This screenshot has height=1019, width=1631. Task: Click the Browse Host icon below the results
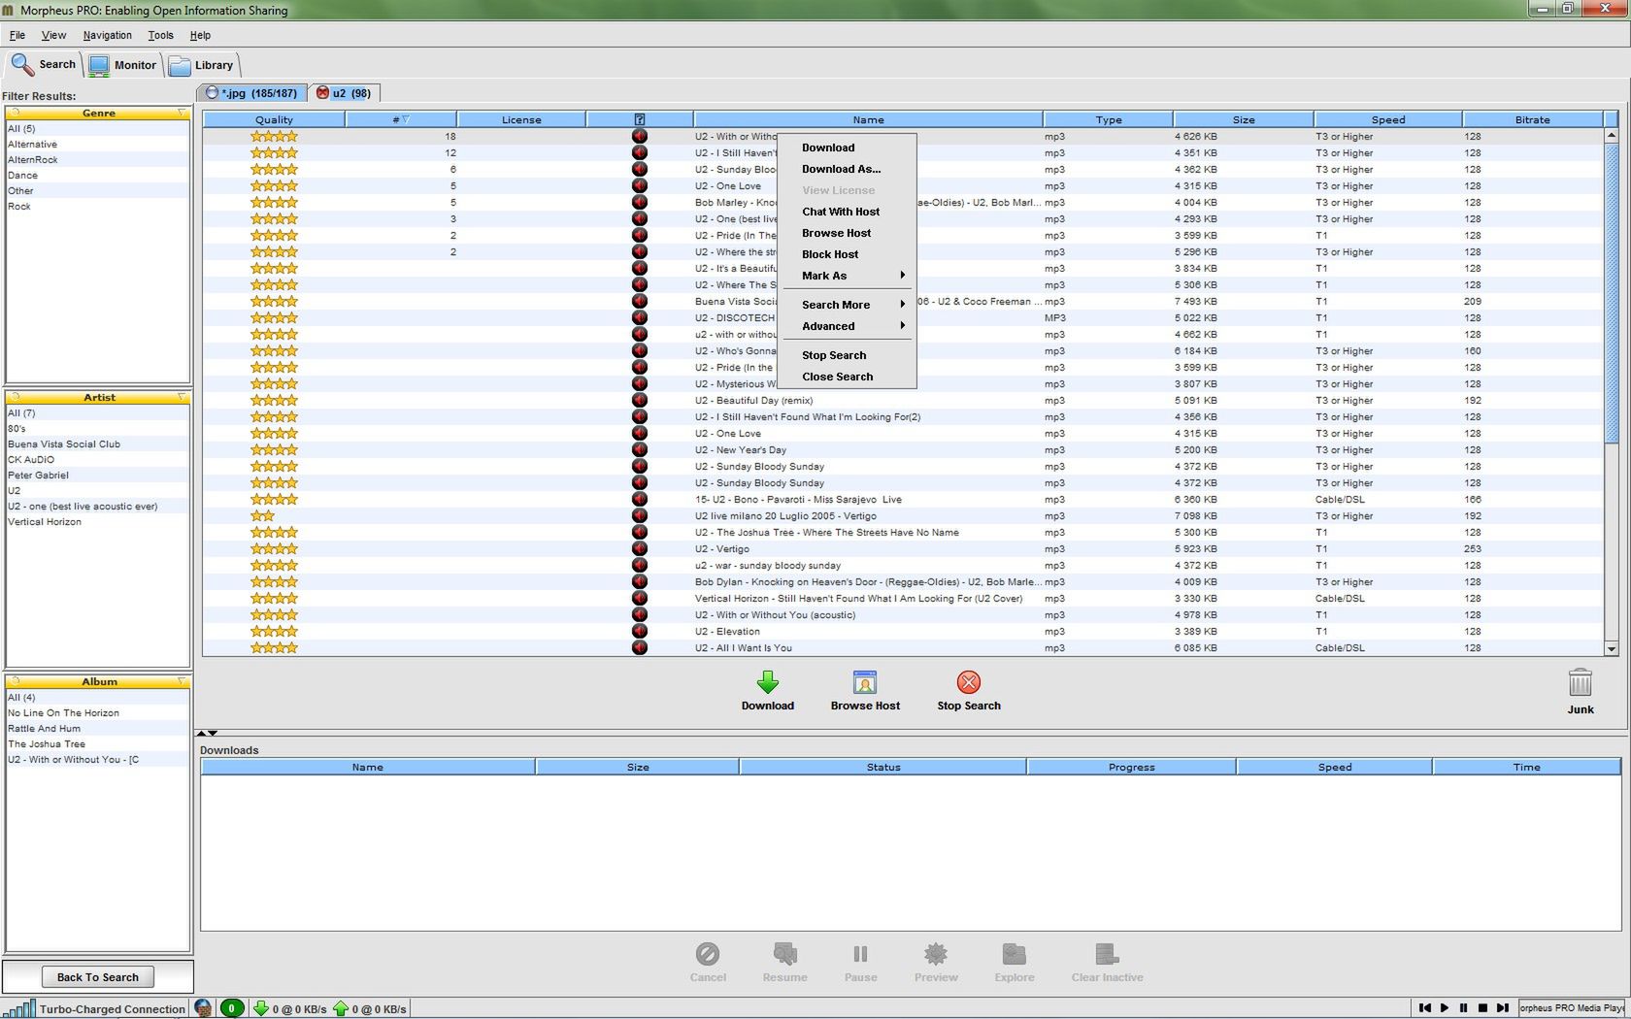click(865, 682)
